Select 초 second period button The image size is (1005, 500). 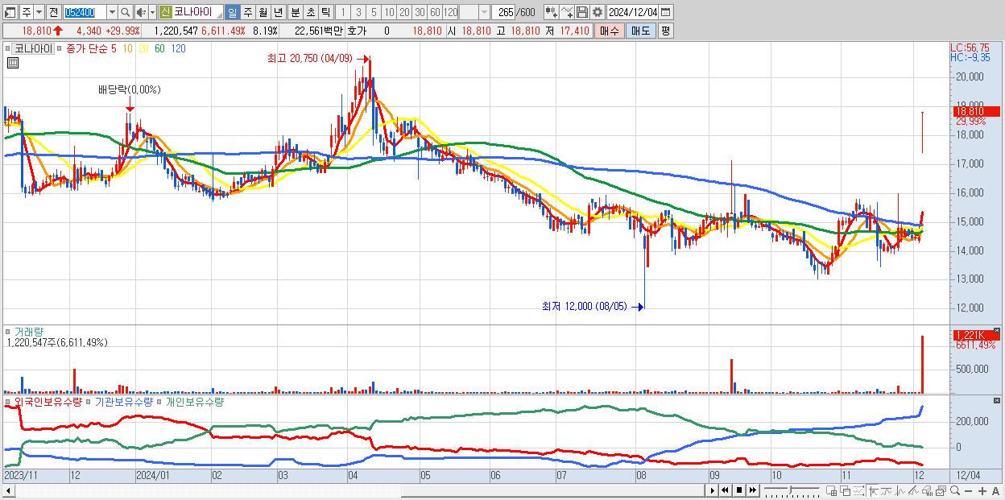311,12
